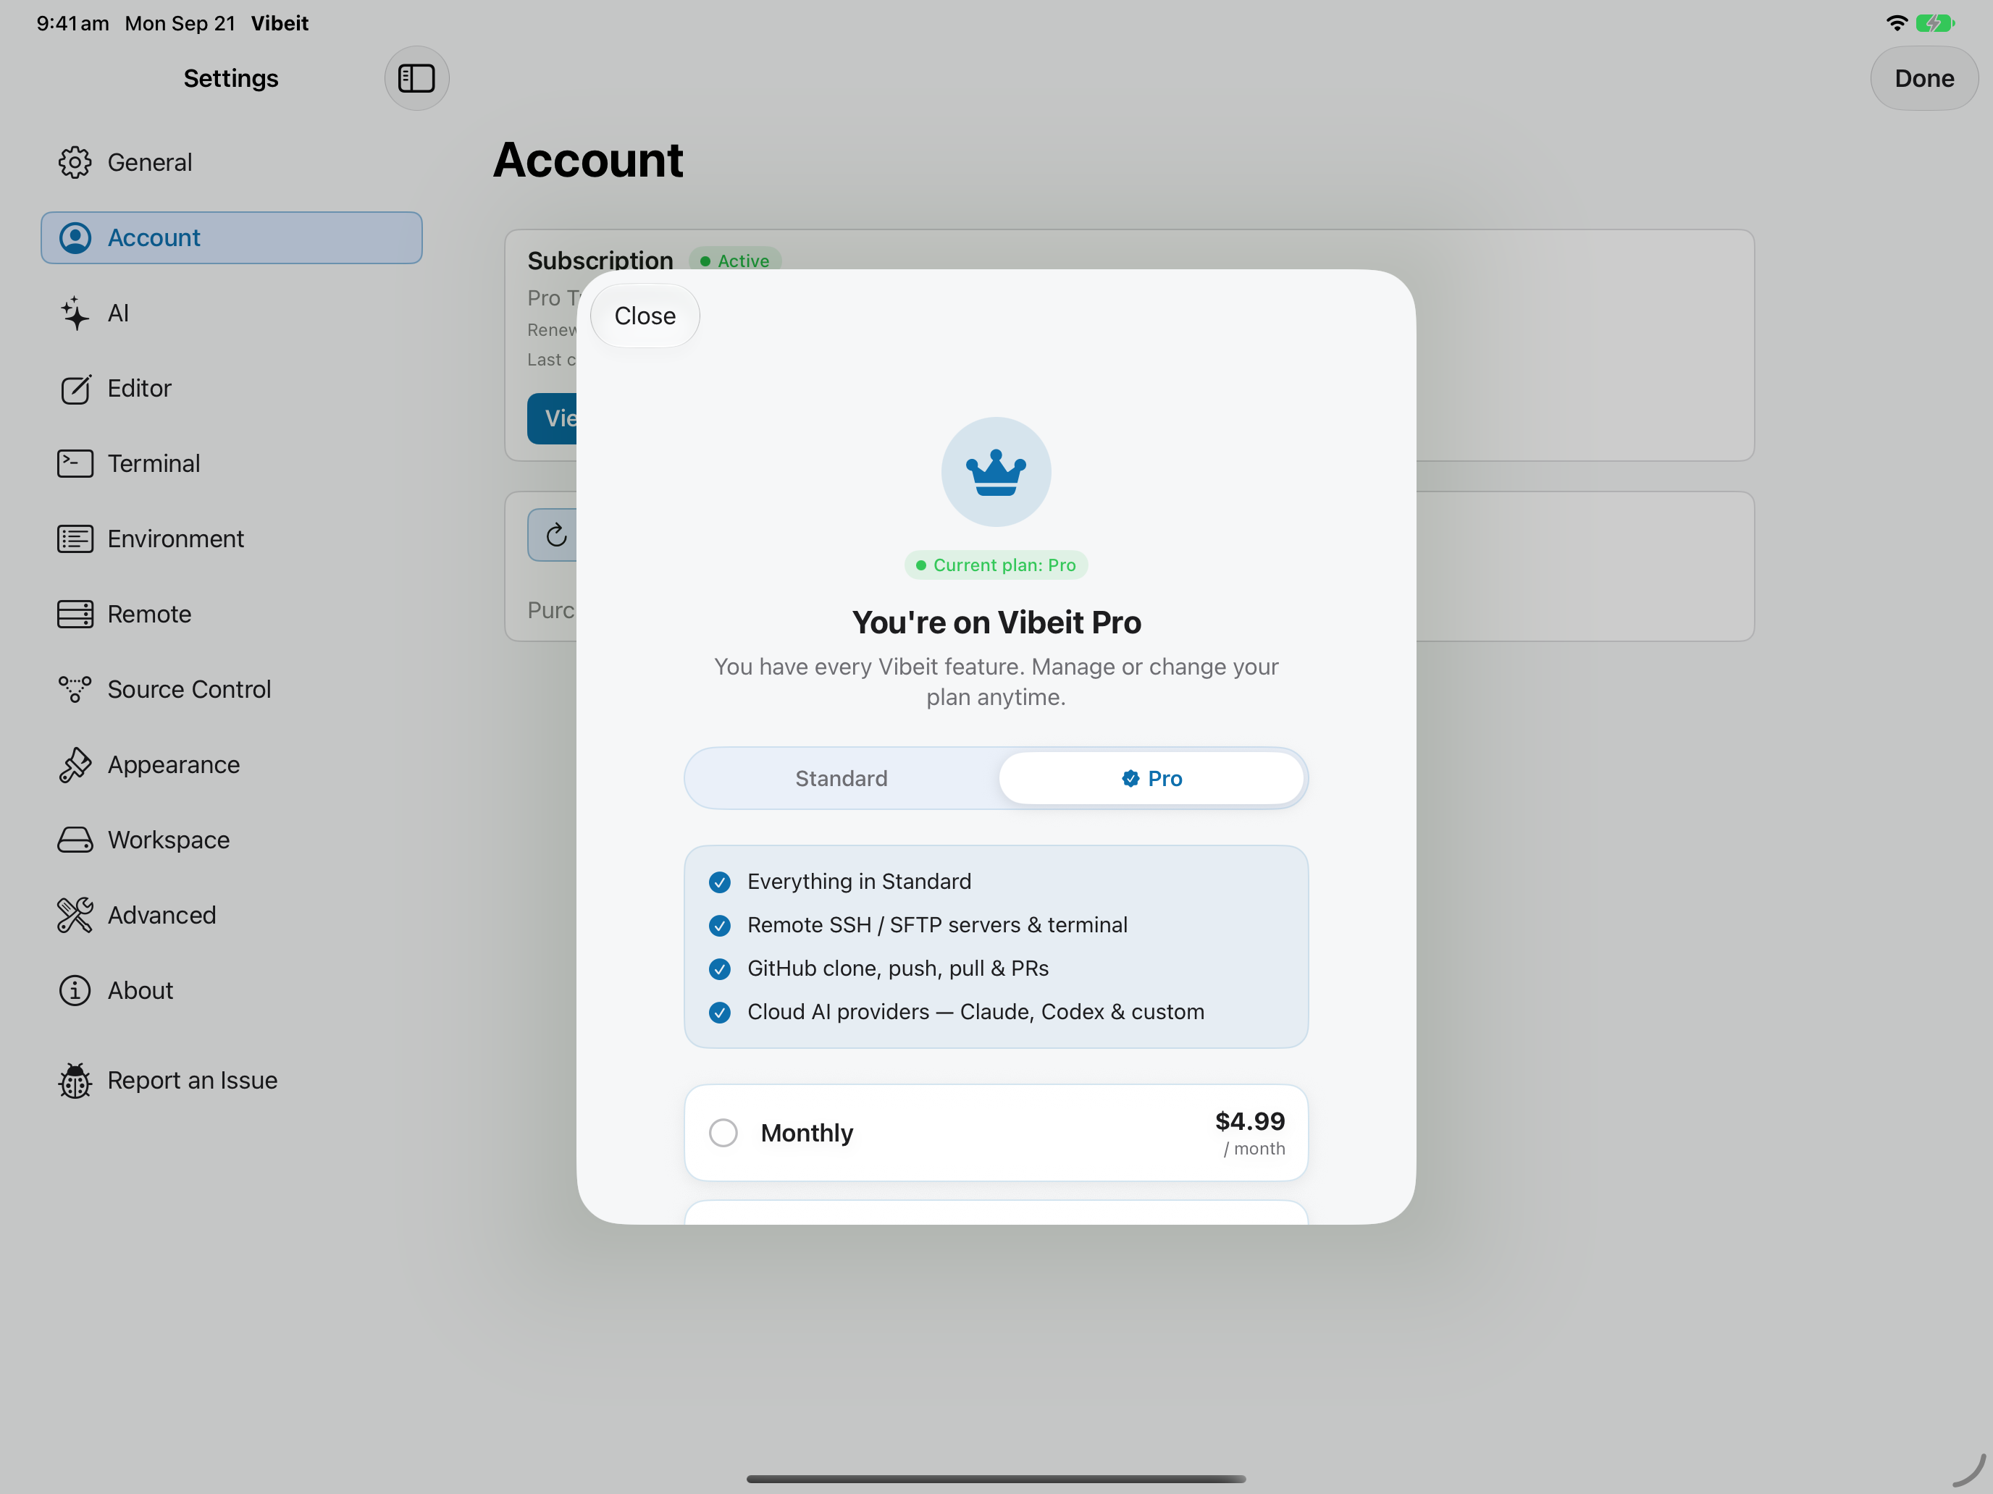Click the Remote server icon
The width and height of the screenshot is (1993, 1494).
75,614
